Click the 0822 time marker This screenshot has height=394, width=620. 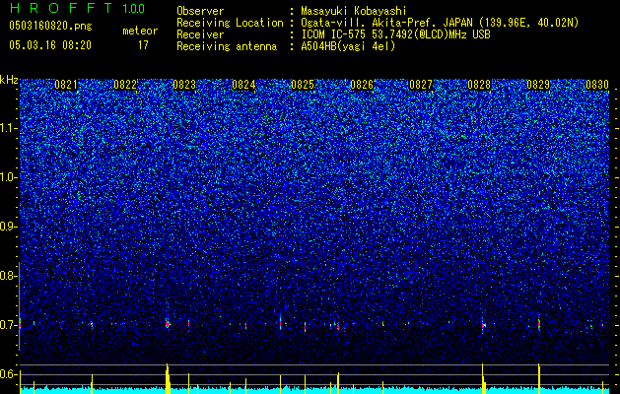(x=125, y=85)
